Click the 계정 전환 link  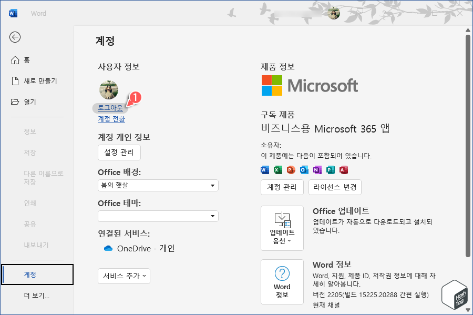(111, 119)
